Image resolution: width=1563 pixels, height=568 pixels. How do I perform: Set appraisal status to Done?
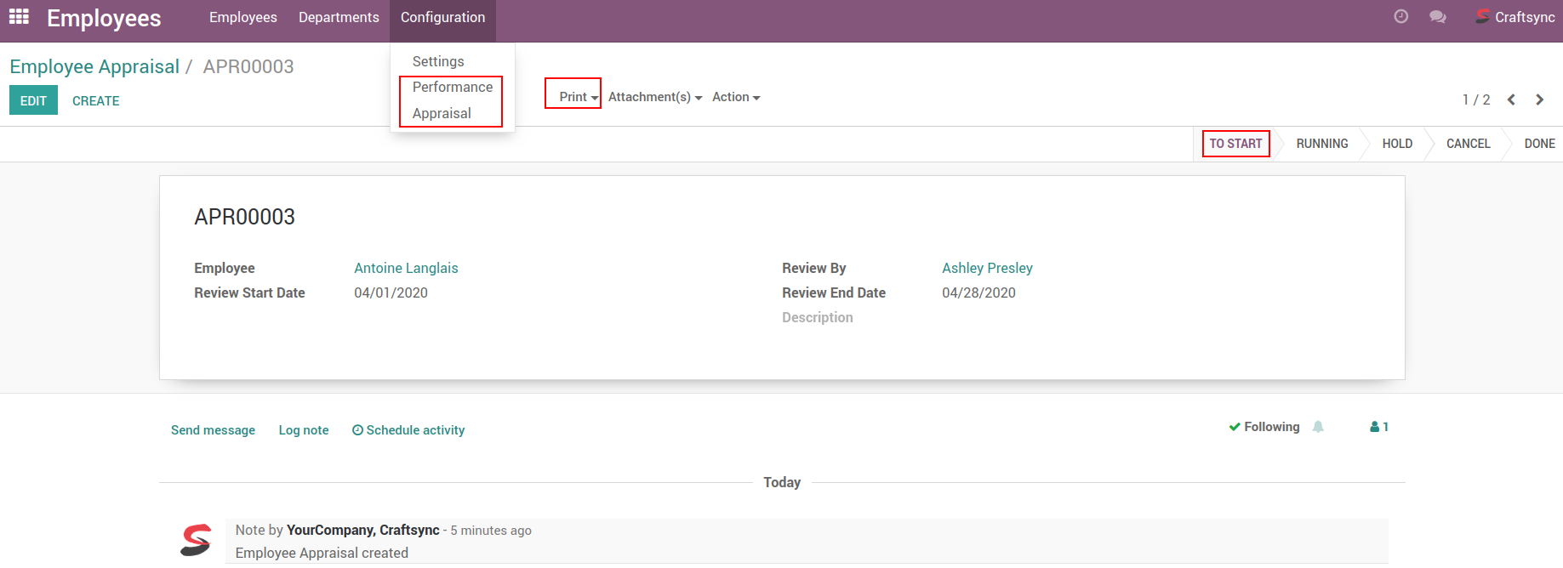[1539, 144]
